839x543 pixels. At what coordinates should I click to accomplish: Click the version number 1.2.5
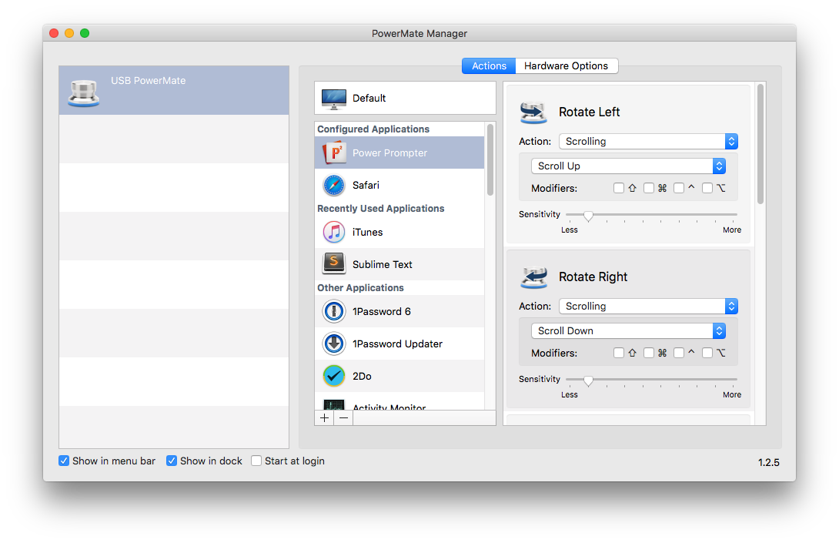[x=768, y=462]
